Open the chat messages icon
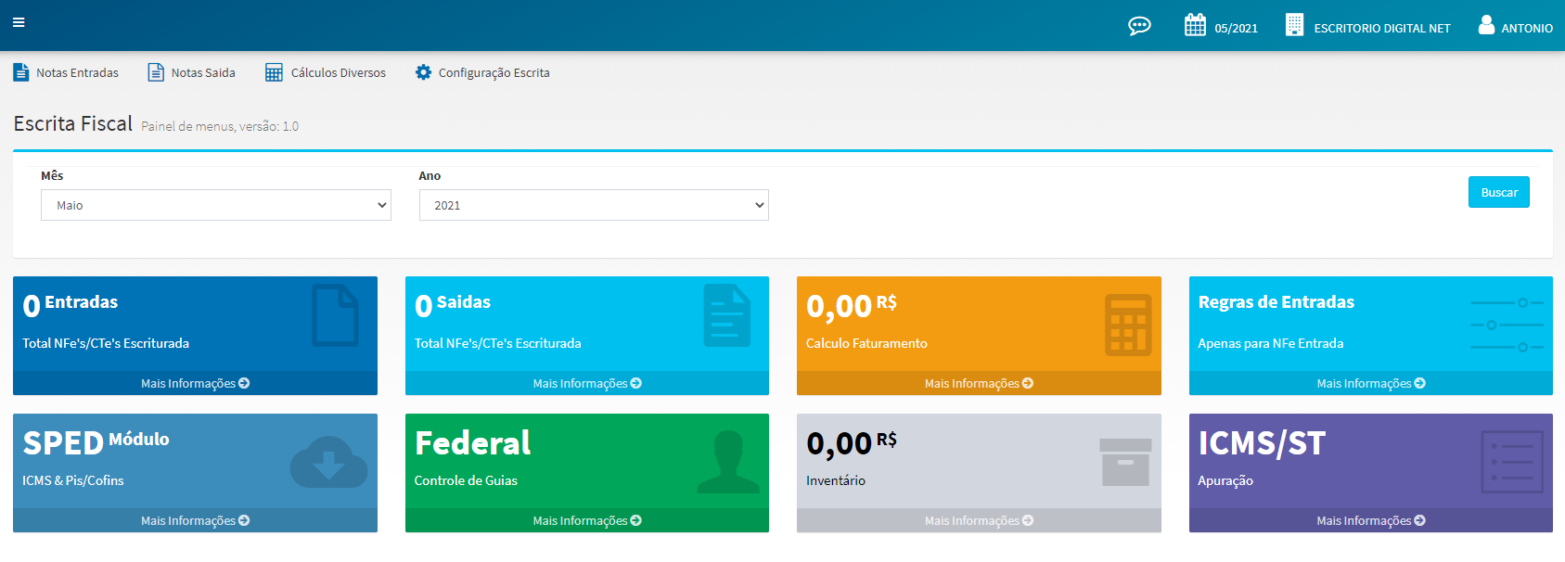 pos(1139,26)
